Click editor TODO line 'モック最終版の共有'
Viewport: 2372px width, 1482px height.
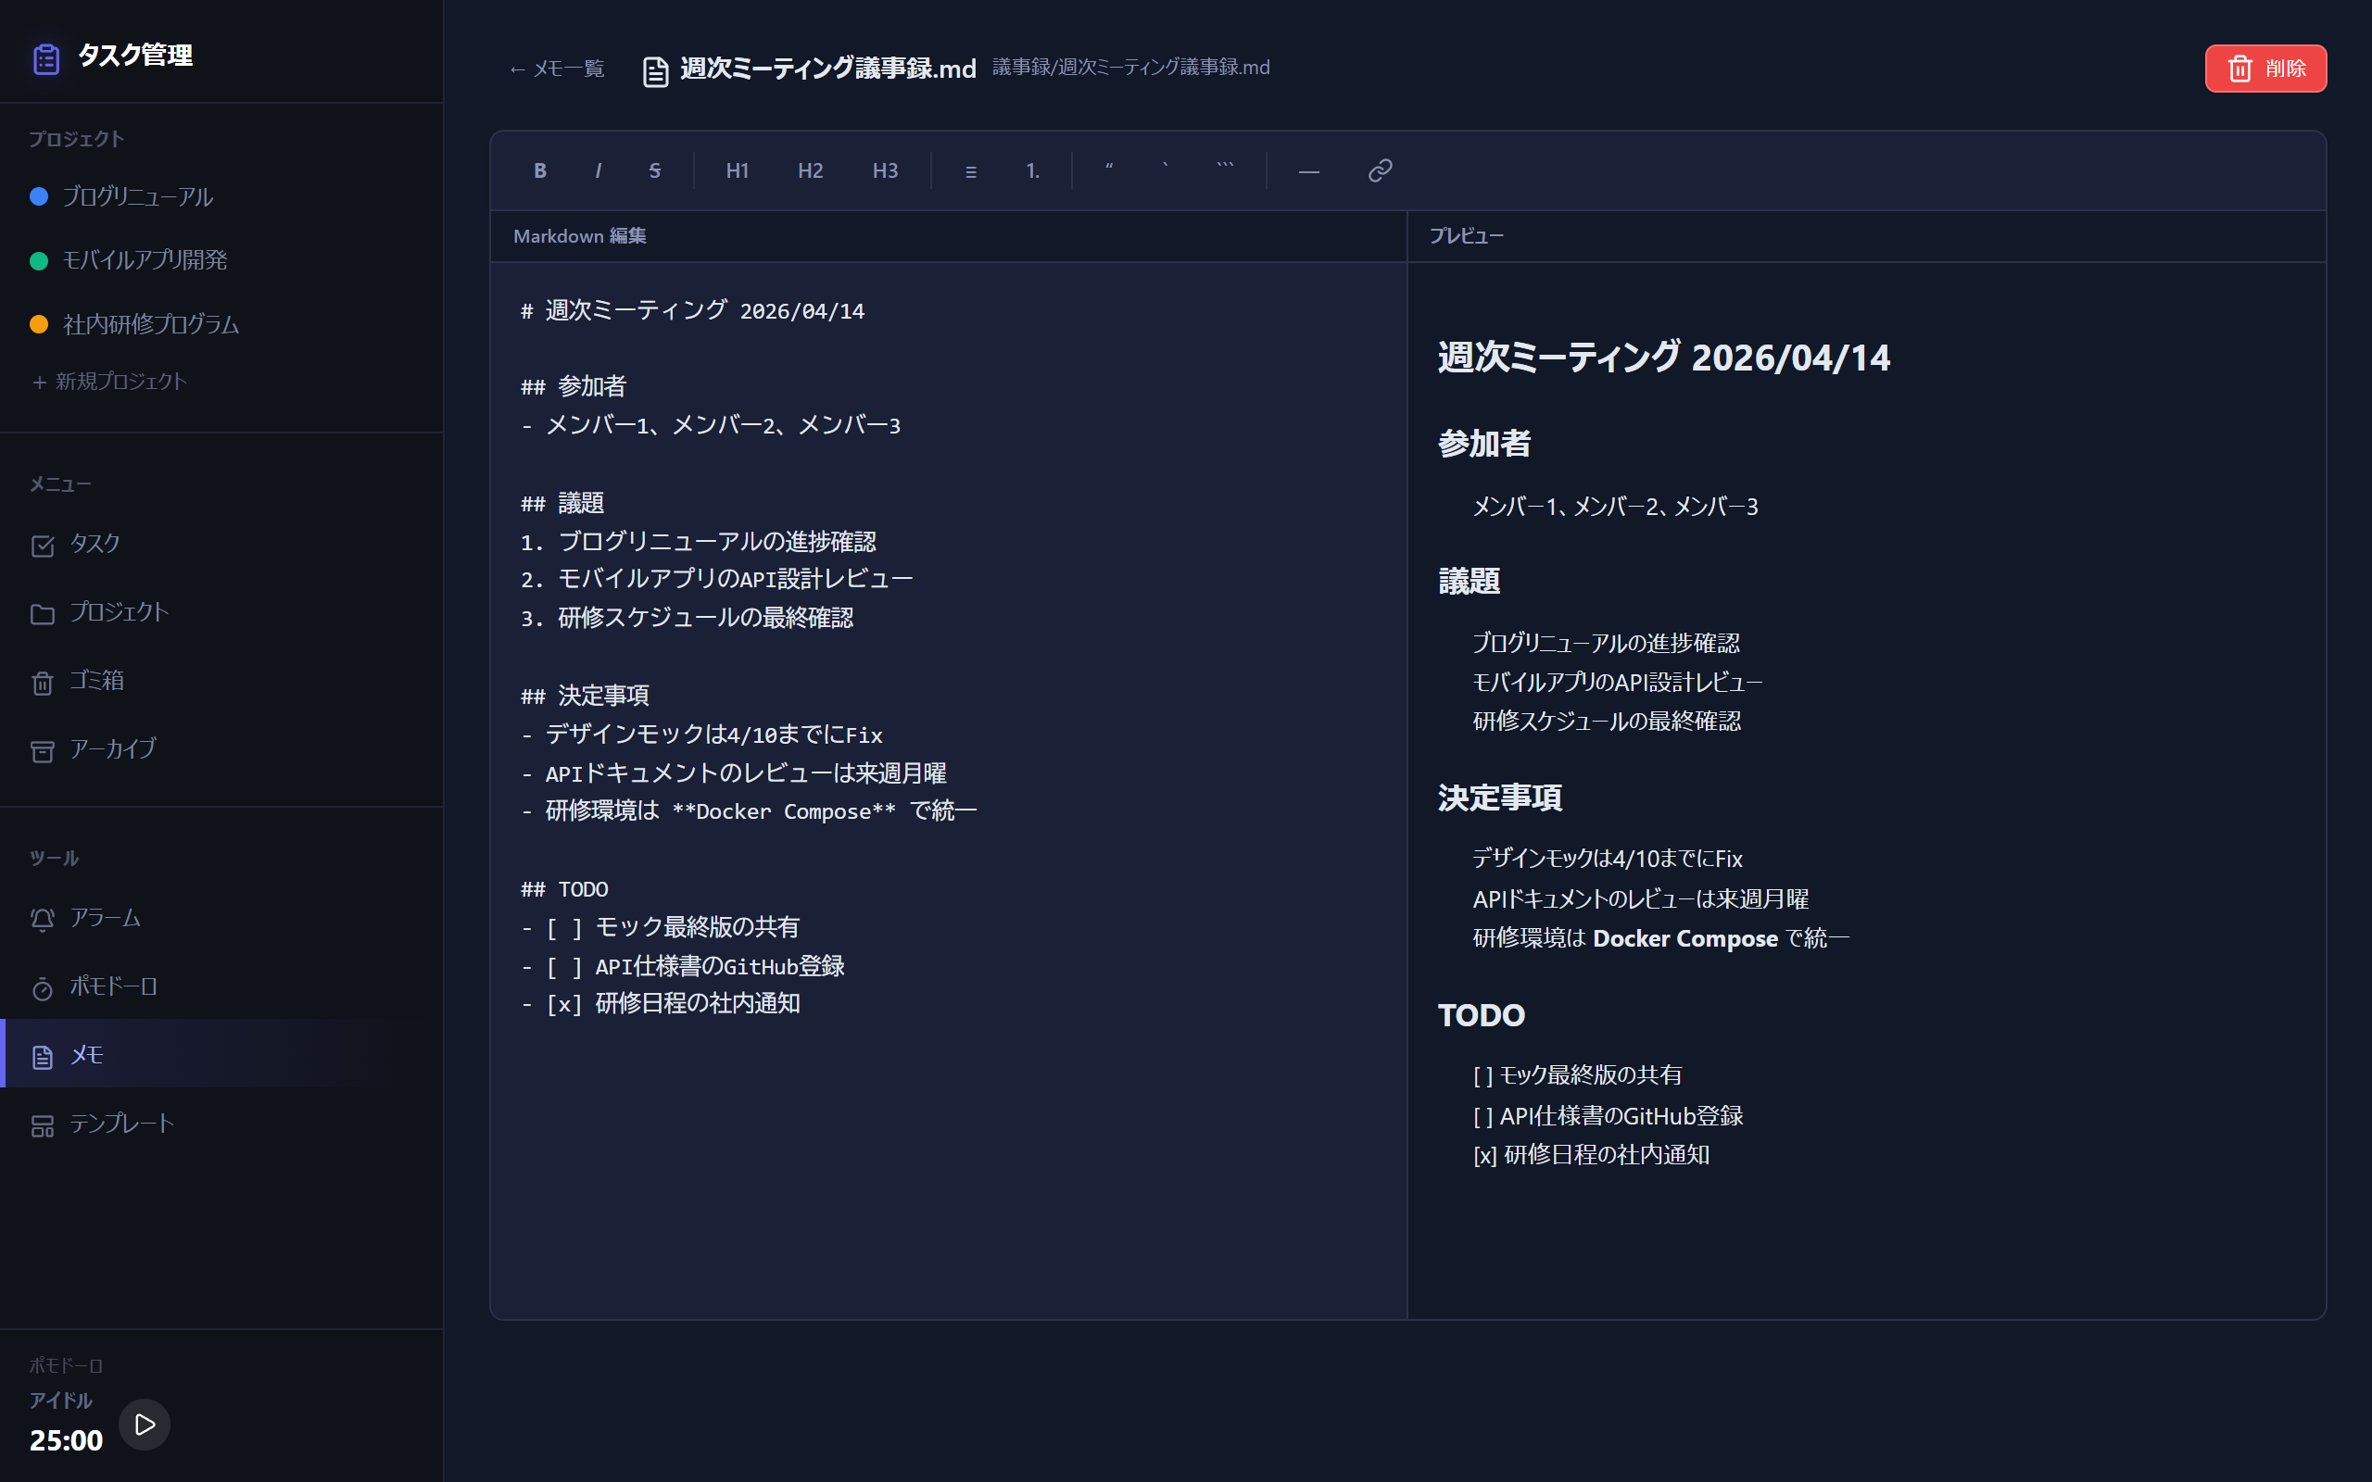[661, 927]
